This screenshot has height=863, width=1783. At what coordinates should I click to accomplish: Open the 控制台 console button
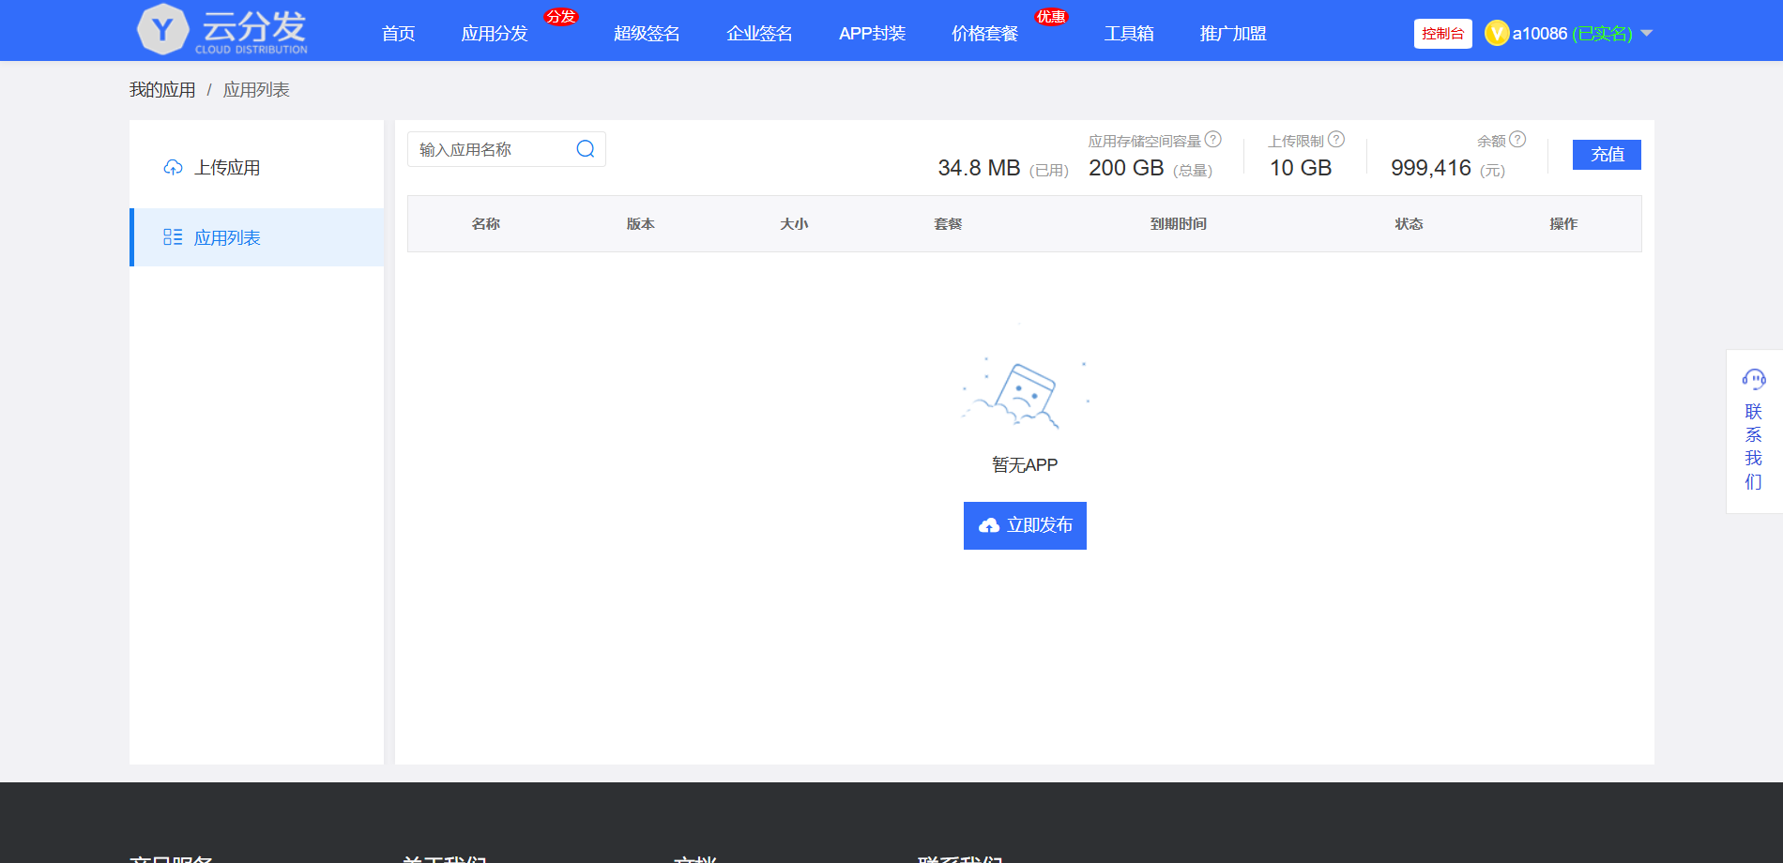point(1442,34)
